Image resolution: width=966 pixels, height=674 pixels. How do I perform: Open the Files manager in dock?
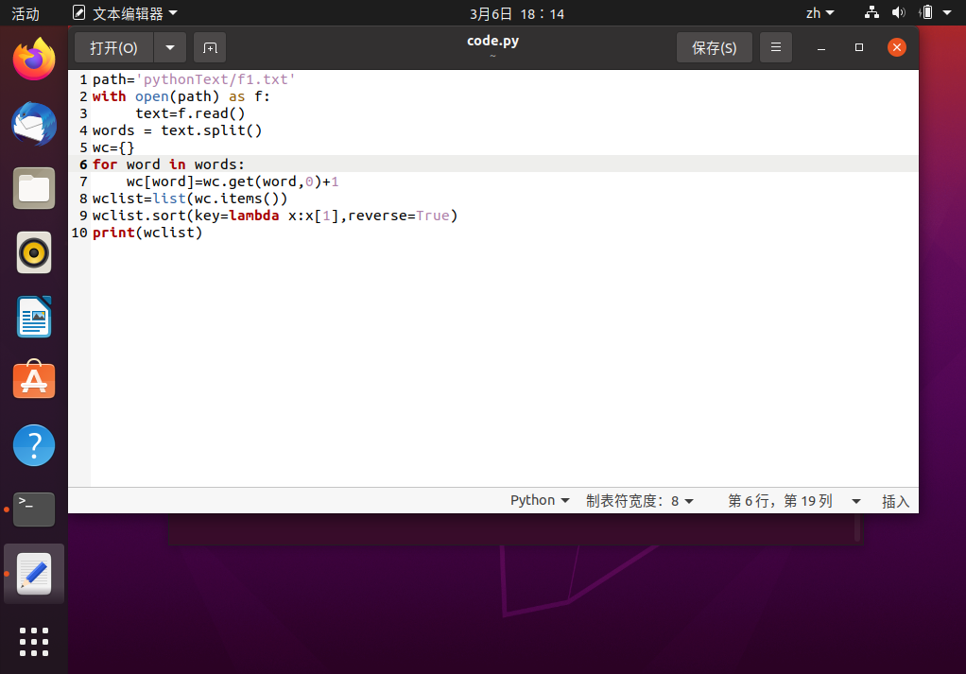point(34,188)
